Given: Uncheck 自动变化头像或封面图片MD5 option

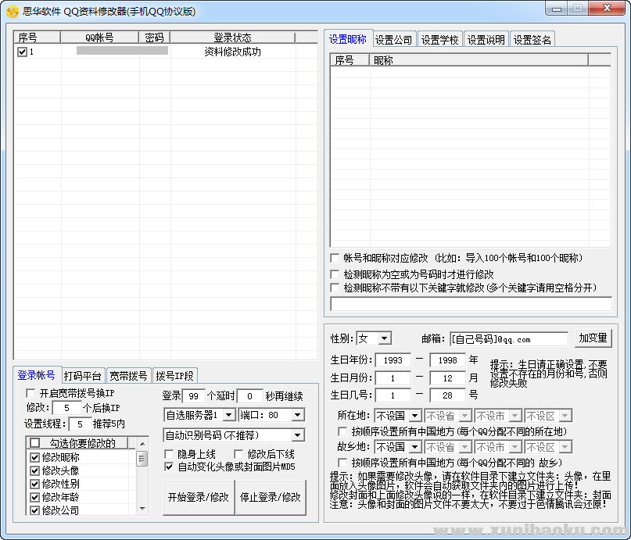Looking at the screenshot, I should point(170,467).
